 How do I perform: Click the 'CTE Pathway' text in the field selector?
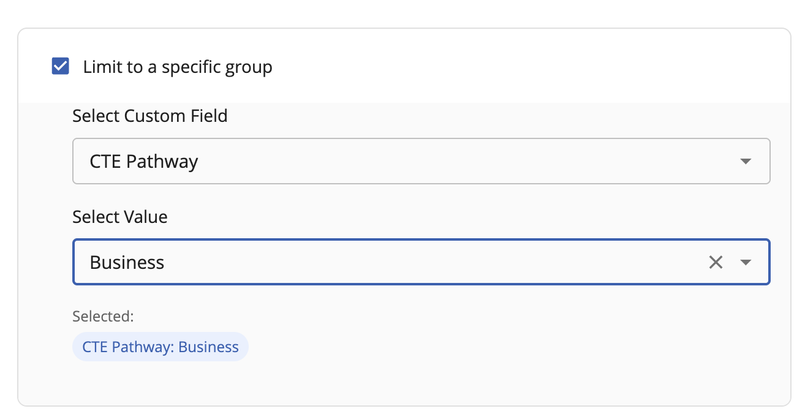point(144,162)
